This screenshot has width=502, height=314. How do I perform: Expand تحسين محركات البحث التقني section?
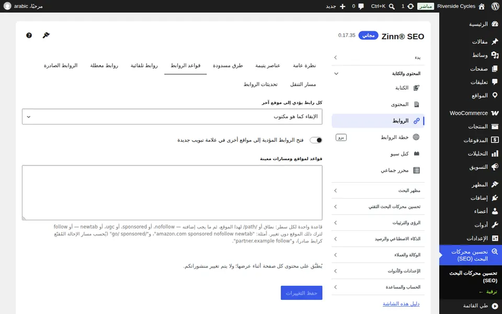pyautogui.click(x=378, y=207)
